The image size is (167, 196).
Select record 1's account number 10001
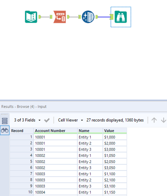pyautogui.click(x=55, y=137)
